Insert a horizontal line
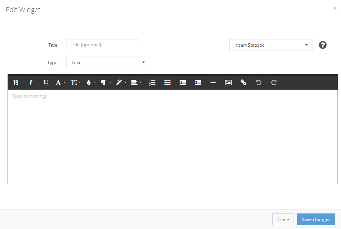Image resolution: width=341 pixels, height=229 pixels. tap(213, 82)
